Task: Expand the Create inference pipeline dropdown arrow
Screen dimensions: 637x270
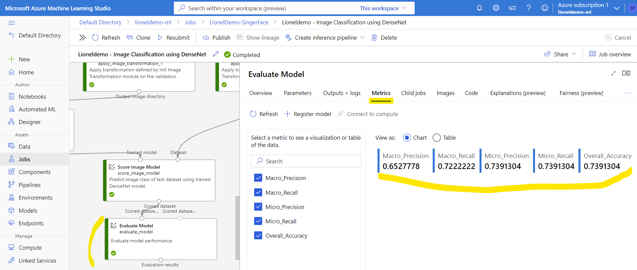Action: click(362, 38)
